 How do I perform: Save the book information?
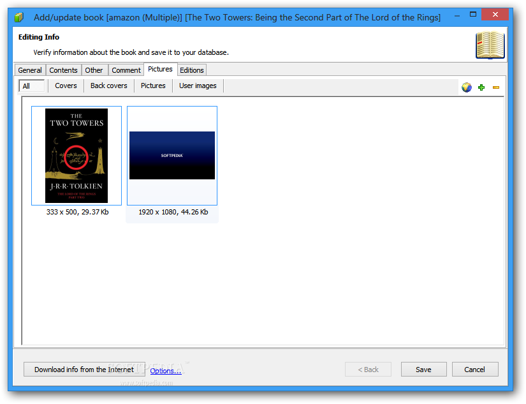point(424,370)
